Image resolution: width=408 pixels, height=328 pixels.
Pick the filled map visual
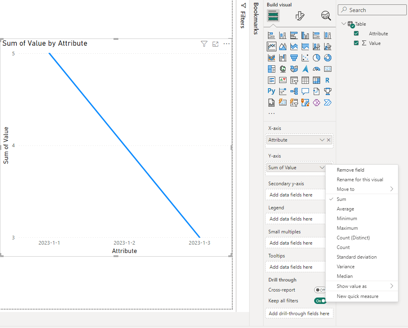click(x=294, y=69)
